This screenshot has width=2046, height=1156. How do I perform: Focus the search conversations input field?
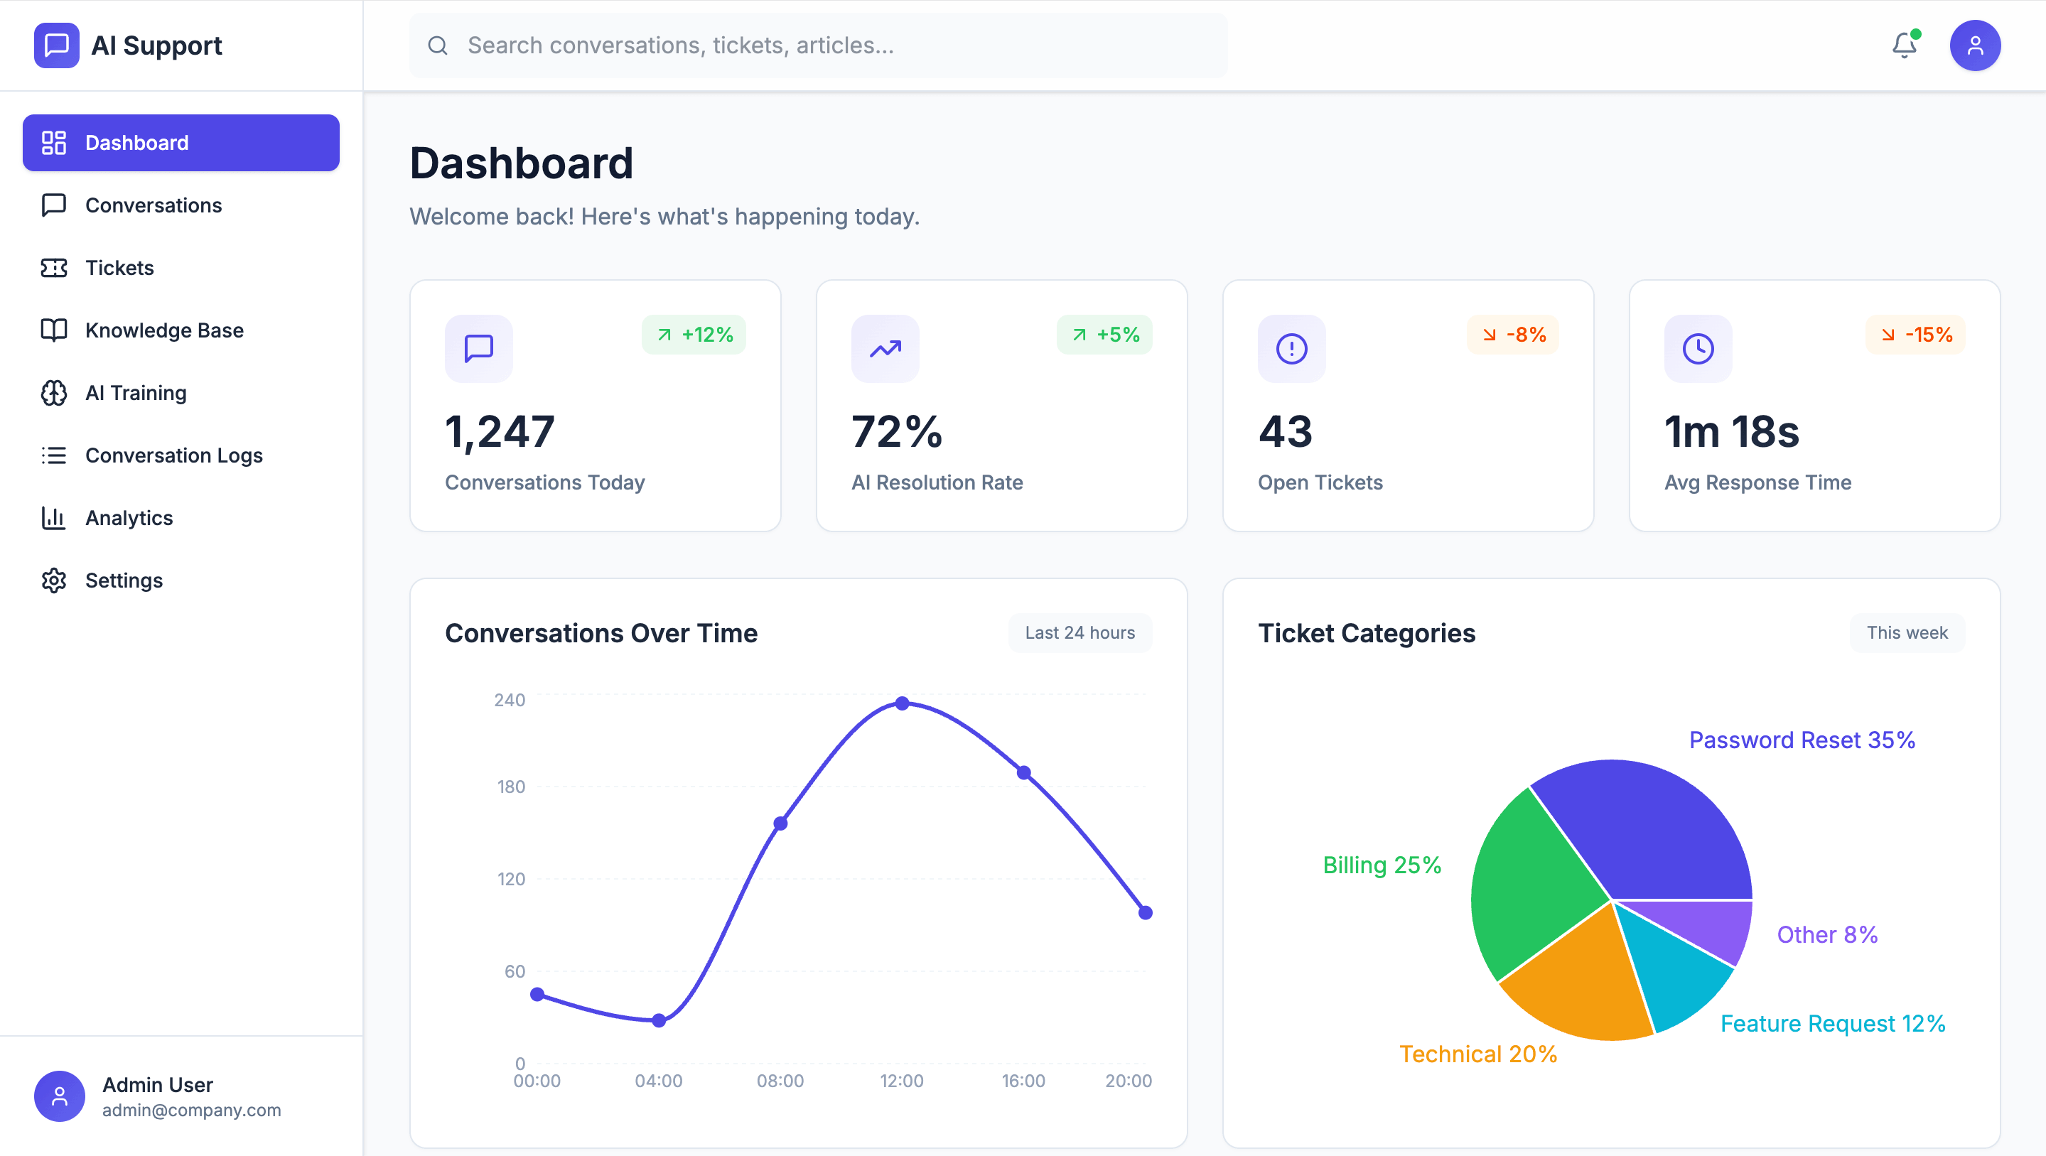point(818,45)
